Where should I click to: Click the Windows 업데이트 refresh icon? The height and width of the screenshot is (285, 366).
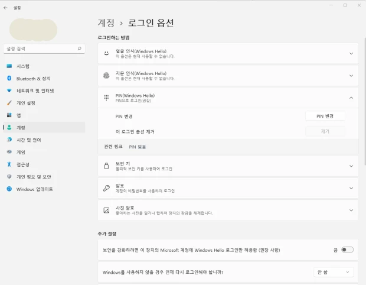[9, 189]
